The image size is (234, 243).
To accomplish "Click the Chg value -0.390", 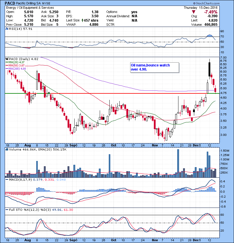I will pyautogui.click(x=212, y=16).
